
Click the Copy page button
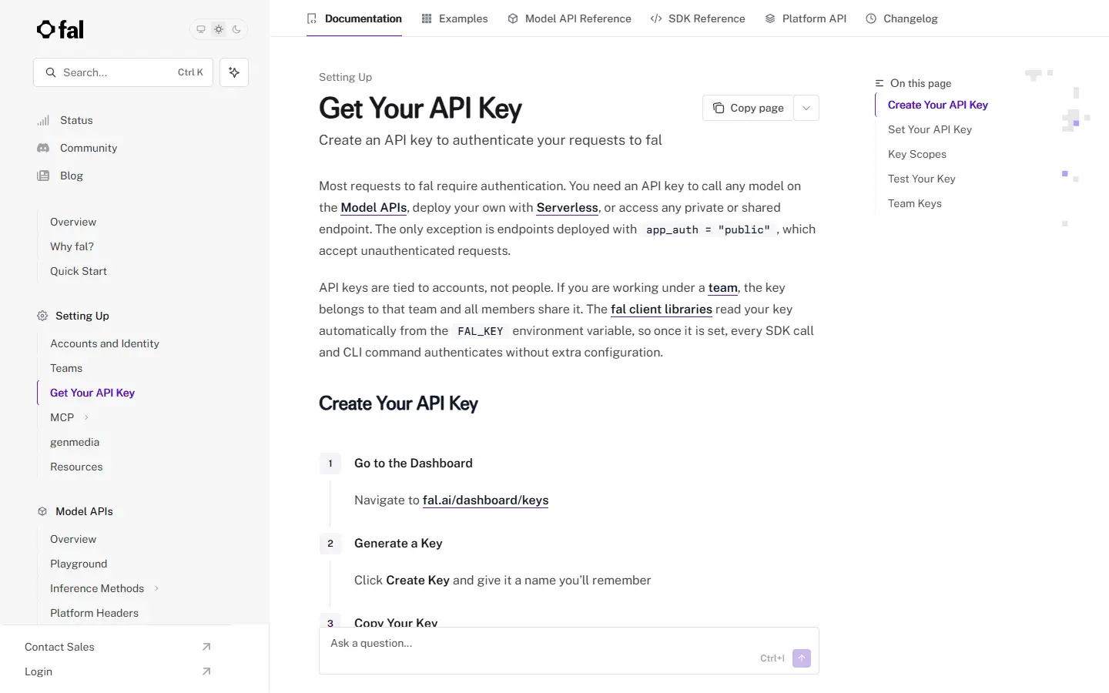[748, 108]
